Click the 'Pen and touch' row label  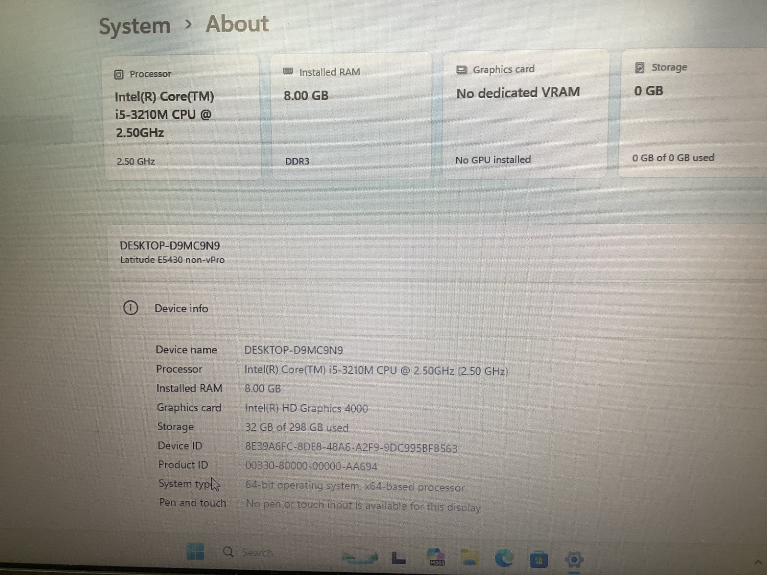(192, 503)
